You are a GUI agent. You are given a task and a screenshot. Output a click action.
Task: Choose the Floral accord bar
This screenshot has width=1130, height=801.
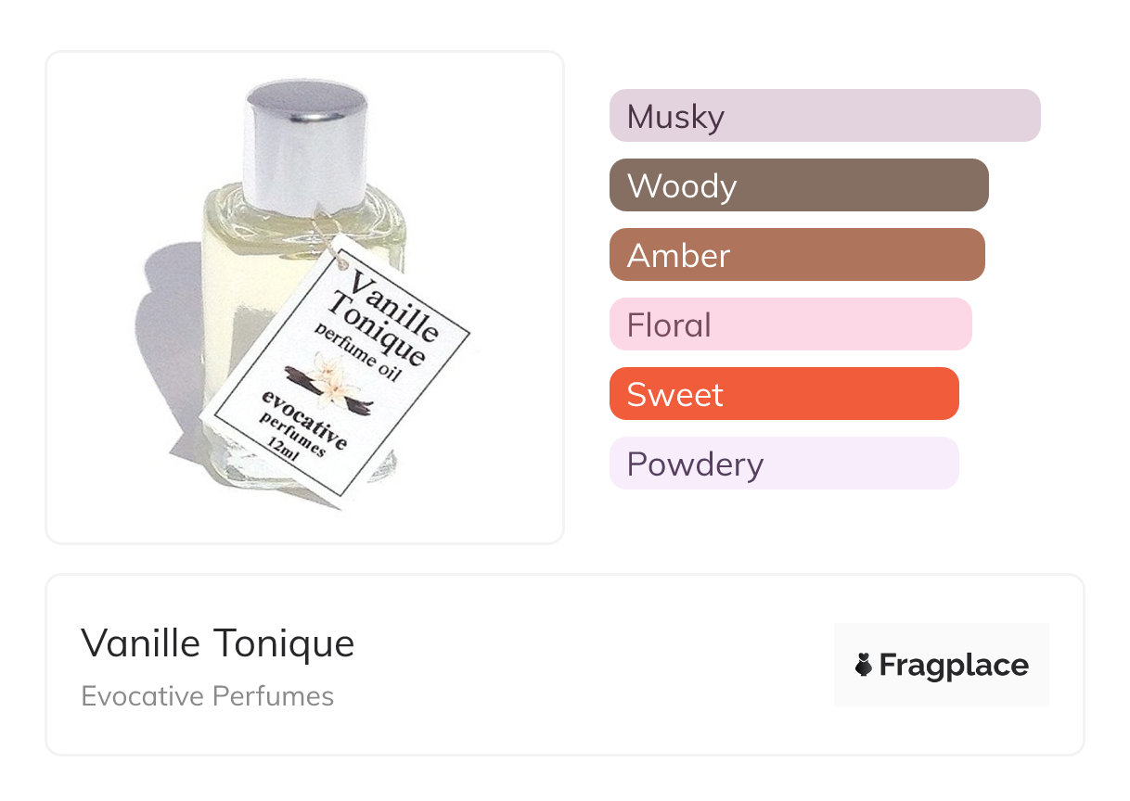click(x=790, y=324)
